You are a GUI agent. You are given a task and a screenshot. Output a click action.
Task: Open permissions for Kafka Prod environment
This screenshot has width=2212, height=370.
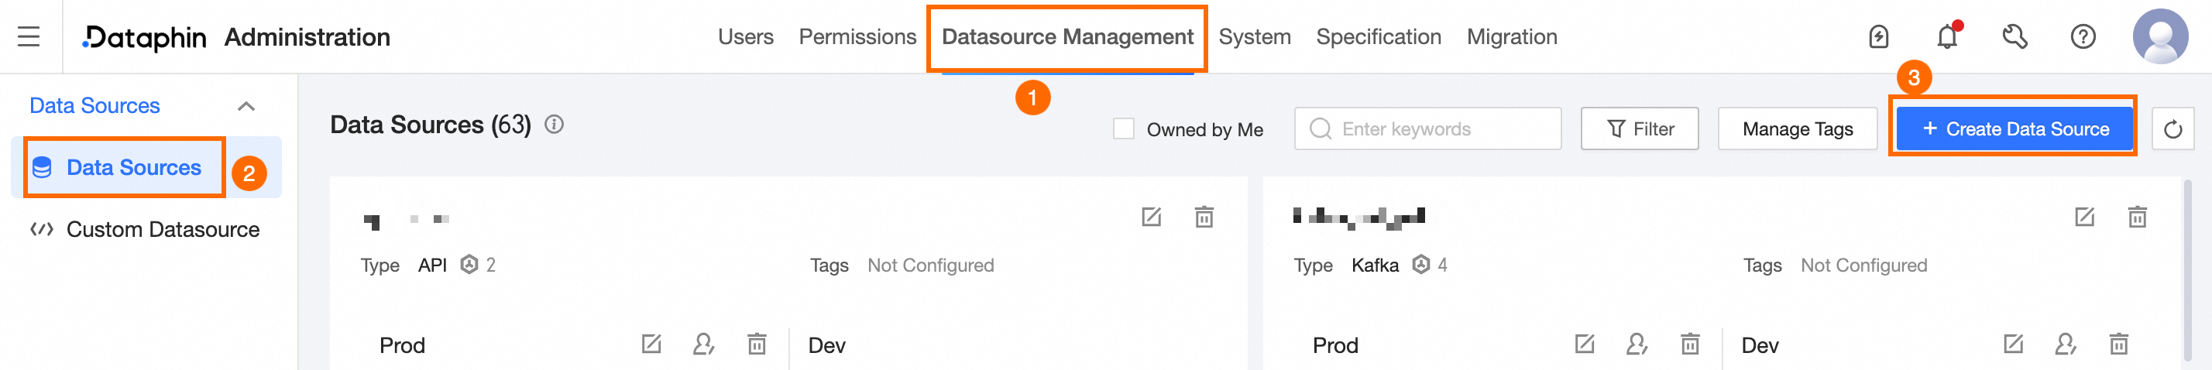[x=1637, y=344]
